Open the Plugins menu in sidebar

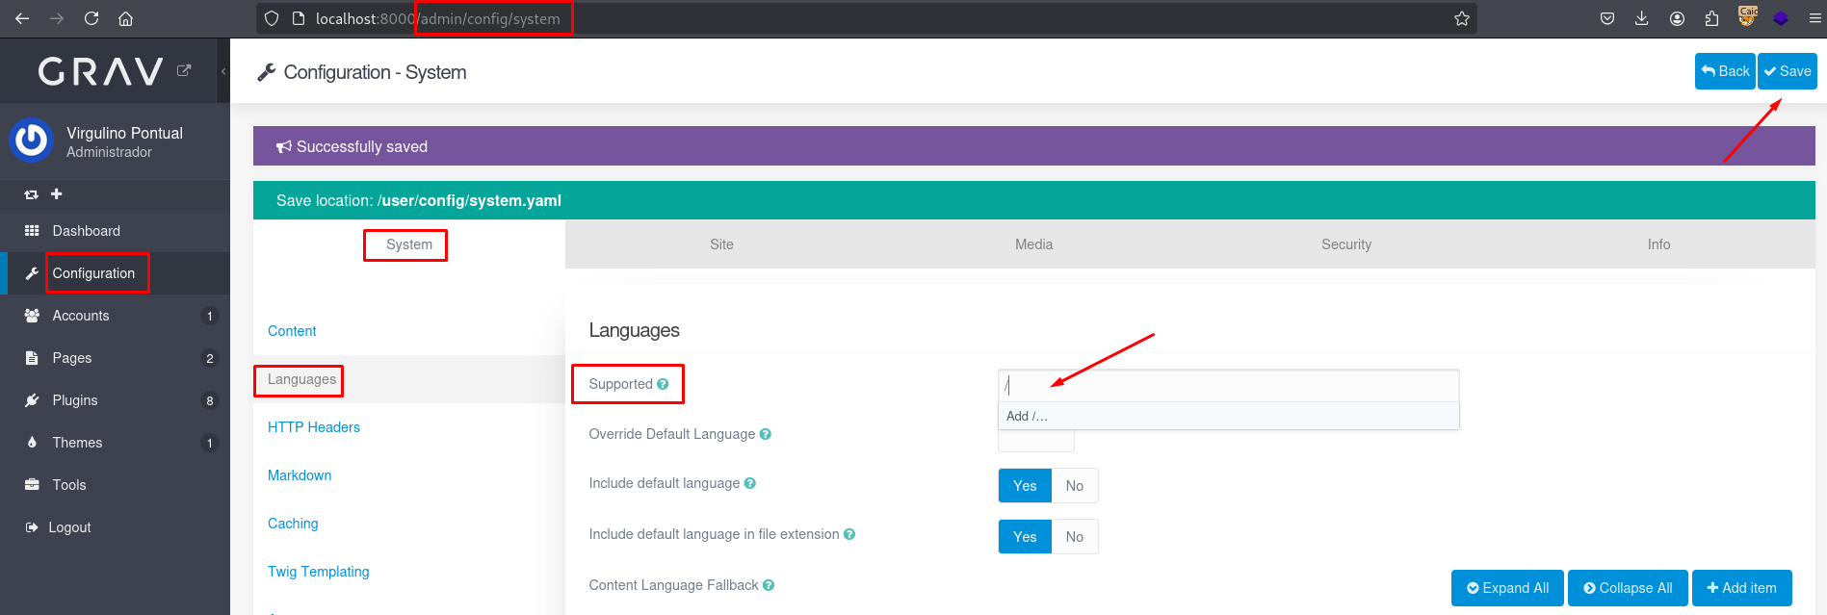[x=75, y=400]
